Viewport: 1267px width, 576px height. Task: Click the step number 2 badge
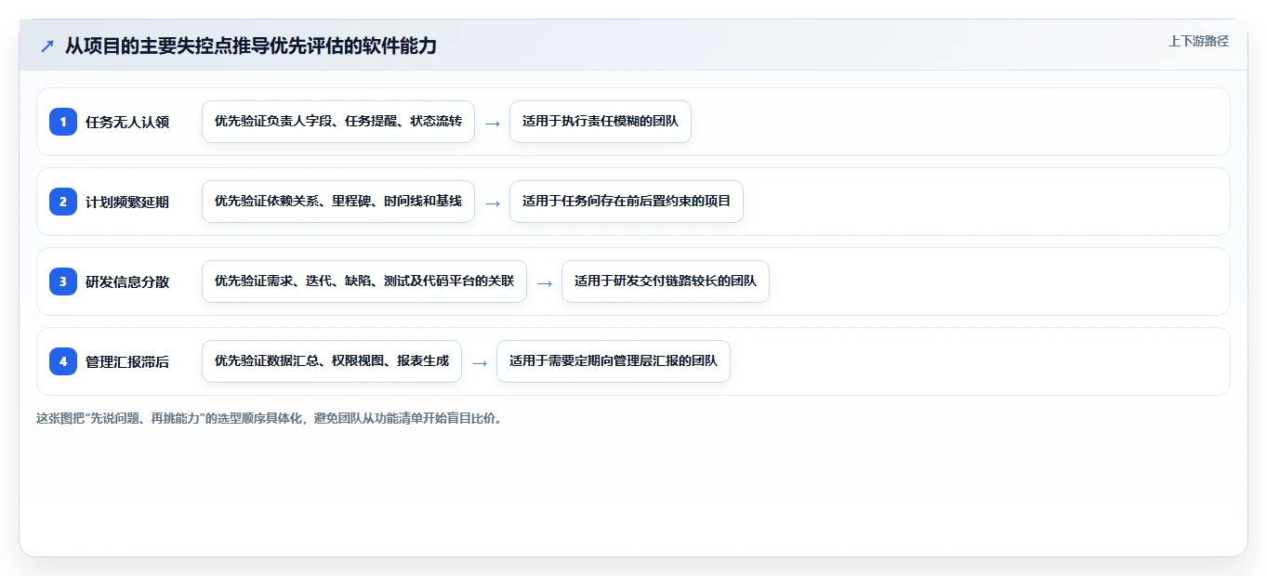point(63,202)
